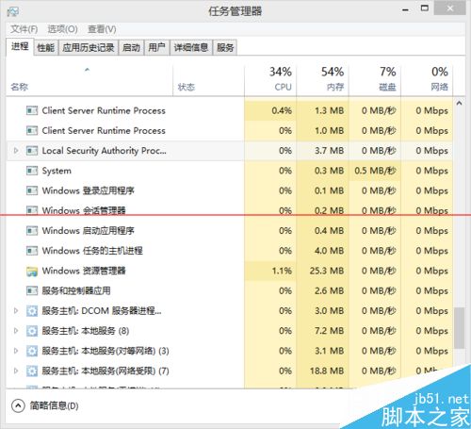
Task: Click icon of first Client Server Runtime Process row
Action: [x=32, y=110]
